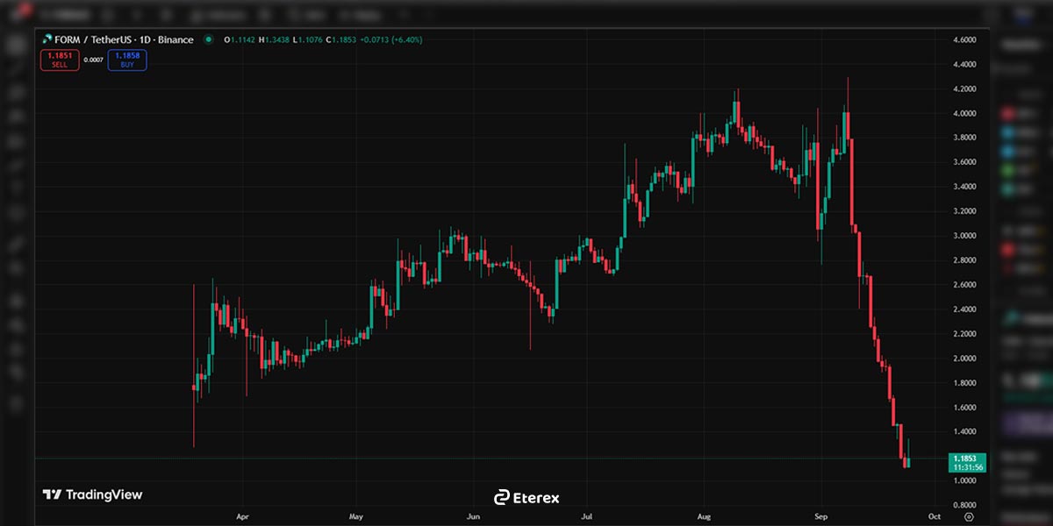The image size is (1053, 526).
Task: Select the Jun label on the time axis
Action: click(x=474, y=517)
